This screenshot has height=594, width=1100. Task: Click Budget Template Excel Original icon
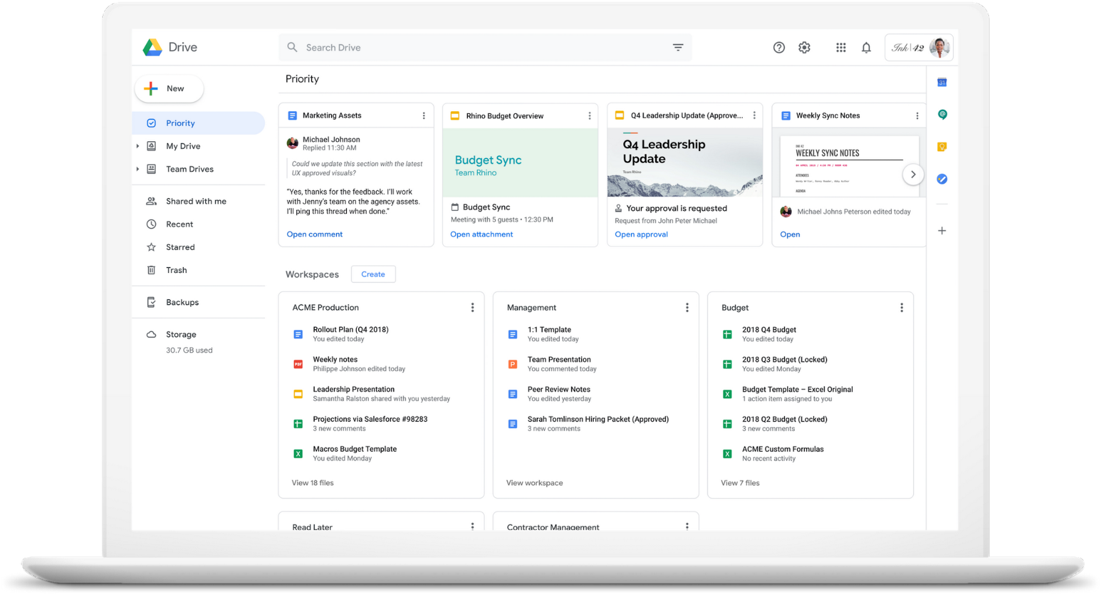(x=727, y=394)
